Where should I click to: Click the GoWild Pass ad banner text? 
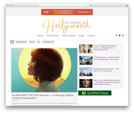pos(98,93)
